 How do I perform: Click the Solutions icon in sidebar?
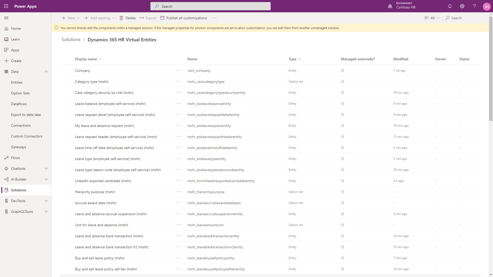click(6, 190)
